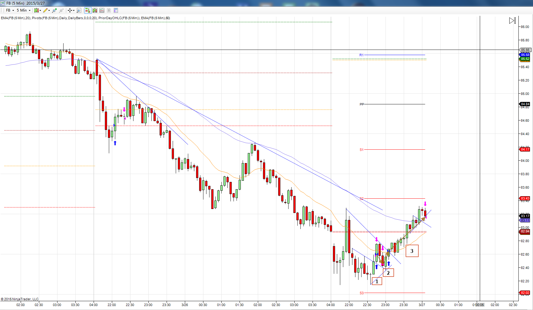Click the 85.66 price marker on axis
533x310 pixels.
pyautogui.click(x=525, y=50)
